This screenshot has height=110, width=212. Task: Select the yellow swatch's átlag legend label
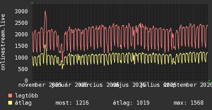[23, 103]
